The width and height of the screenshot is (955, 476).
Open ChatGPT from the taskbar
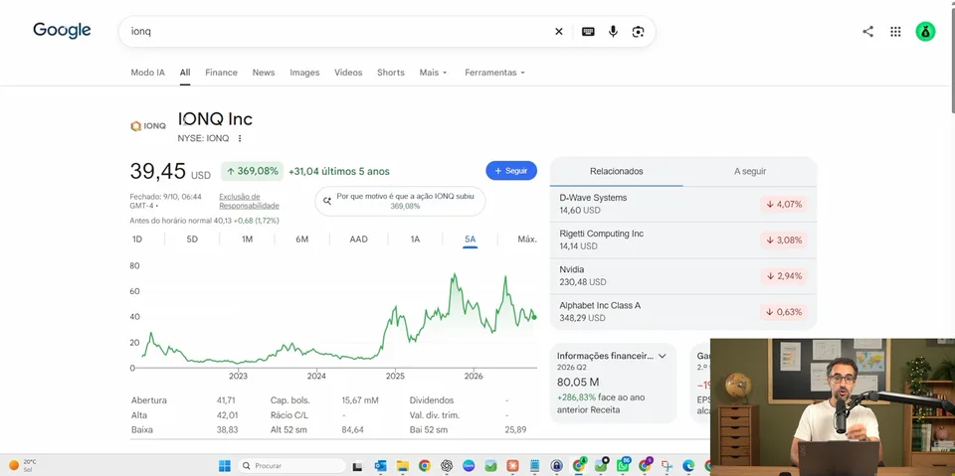[447, 466]
